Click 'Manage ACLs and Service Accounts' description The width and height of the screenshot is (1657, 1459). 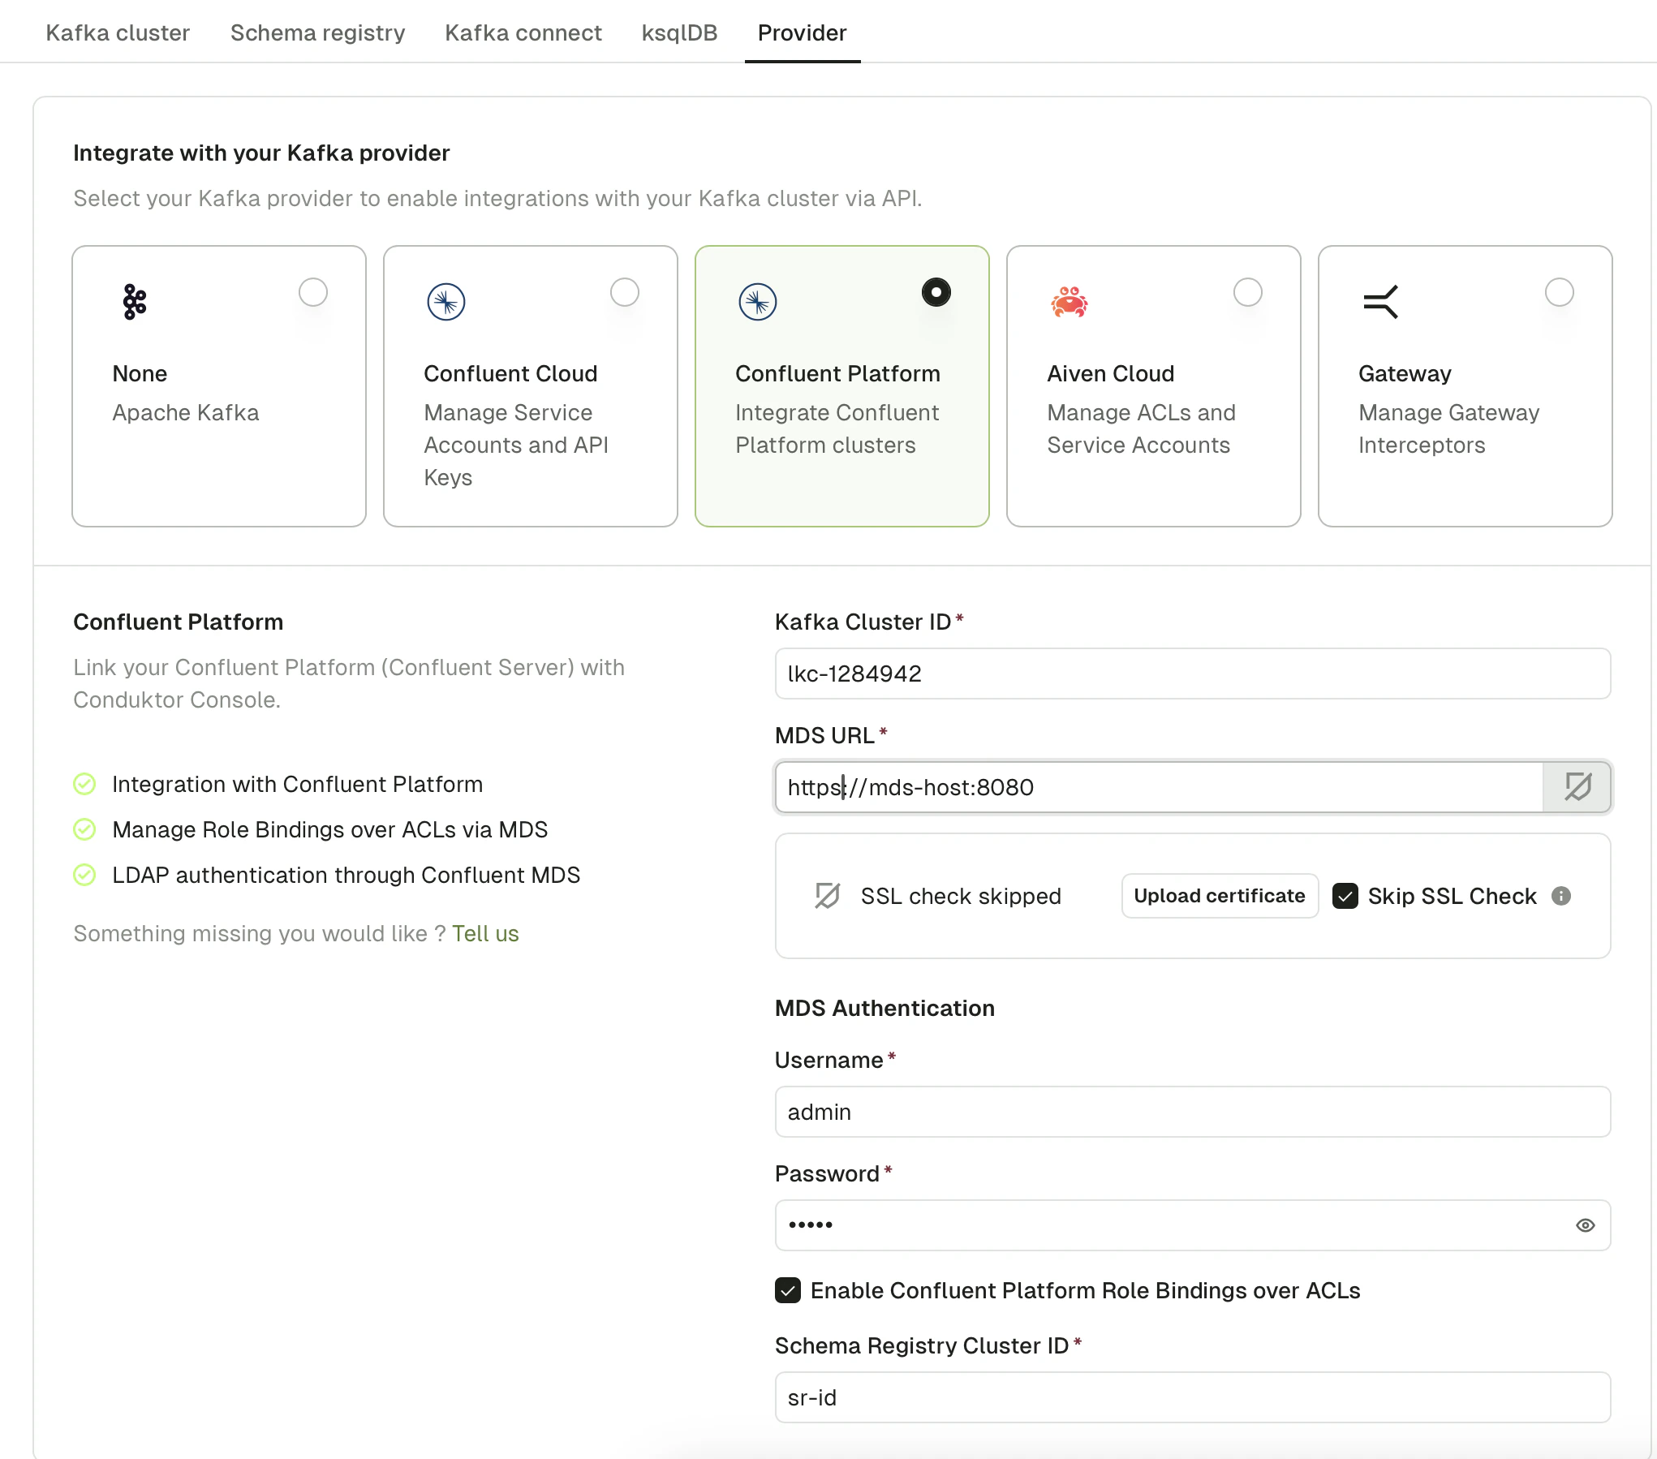click(1141, 428)
